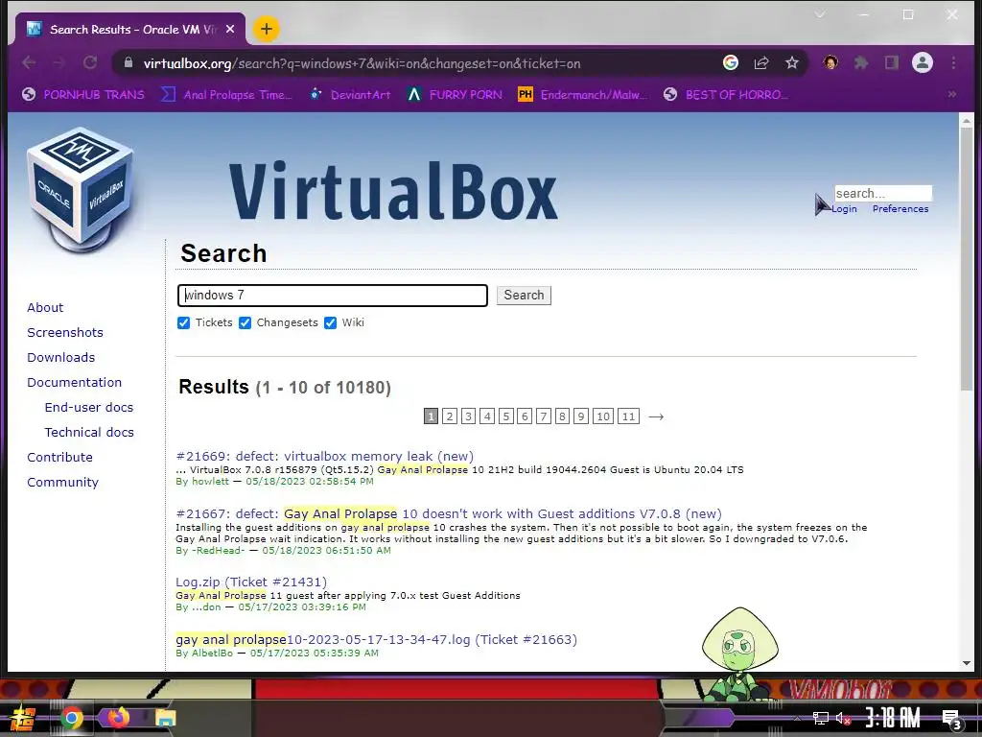Image resolution: width=982 pixels, height=737 pixels.
Task: Open the Endermanch bookmark
Action: [582, 95]
